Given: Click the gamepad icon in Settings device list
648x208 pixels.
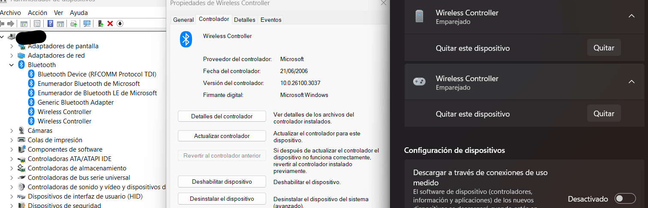Looking at the screenshot, I should (419, 82).
